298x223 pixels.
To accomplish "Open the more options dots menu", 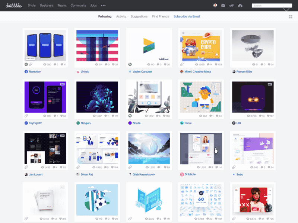I will [103, 5].
